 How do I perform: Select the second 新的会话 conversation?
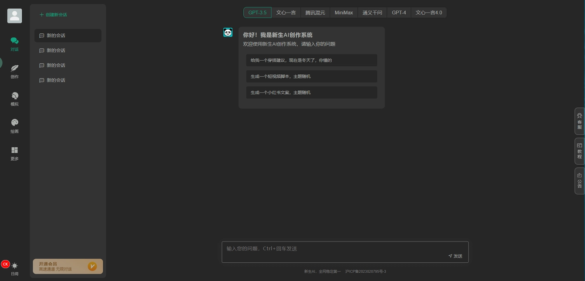point(67,50)
